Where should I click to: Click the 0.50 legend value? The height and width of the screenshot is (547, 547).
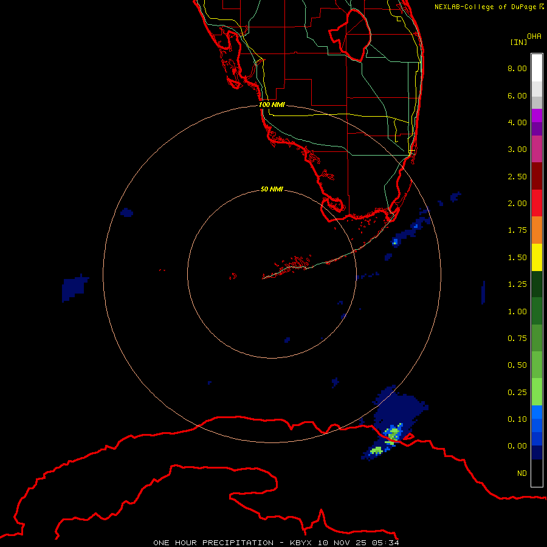click(517, 365)
